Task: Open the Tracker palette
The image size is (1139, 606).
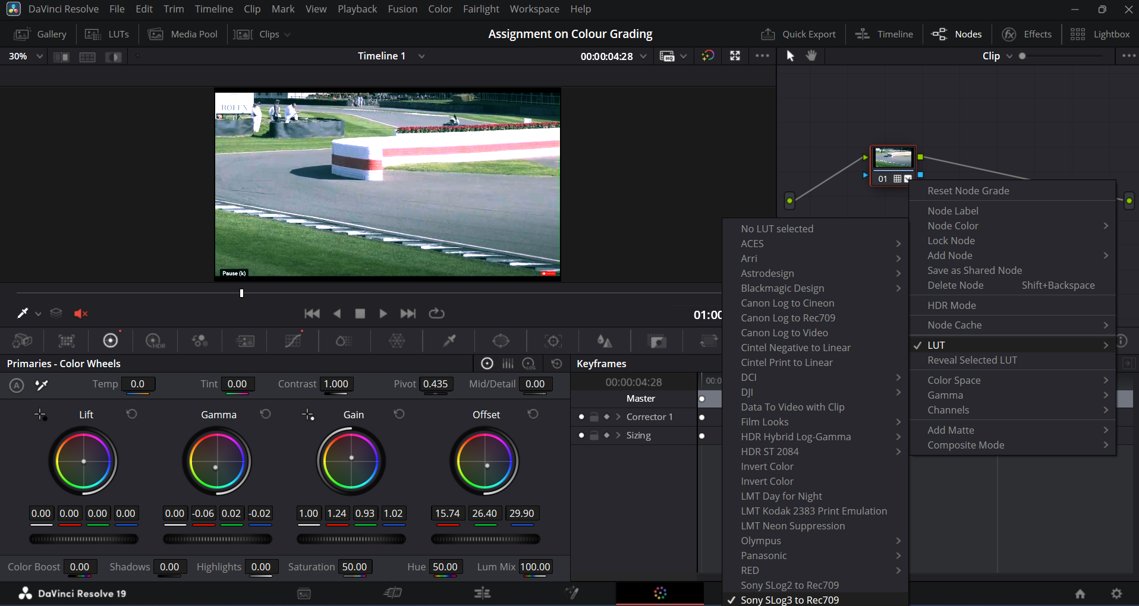Action: click(553, 341)
